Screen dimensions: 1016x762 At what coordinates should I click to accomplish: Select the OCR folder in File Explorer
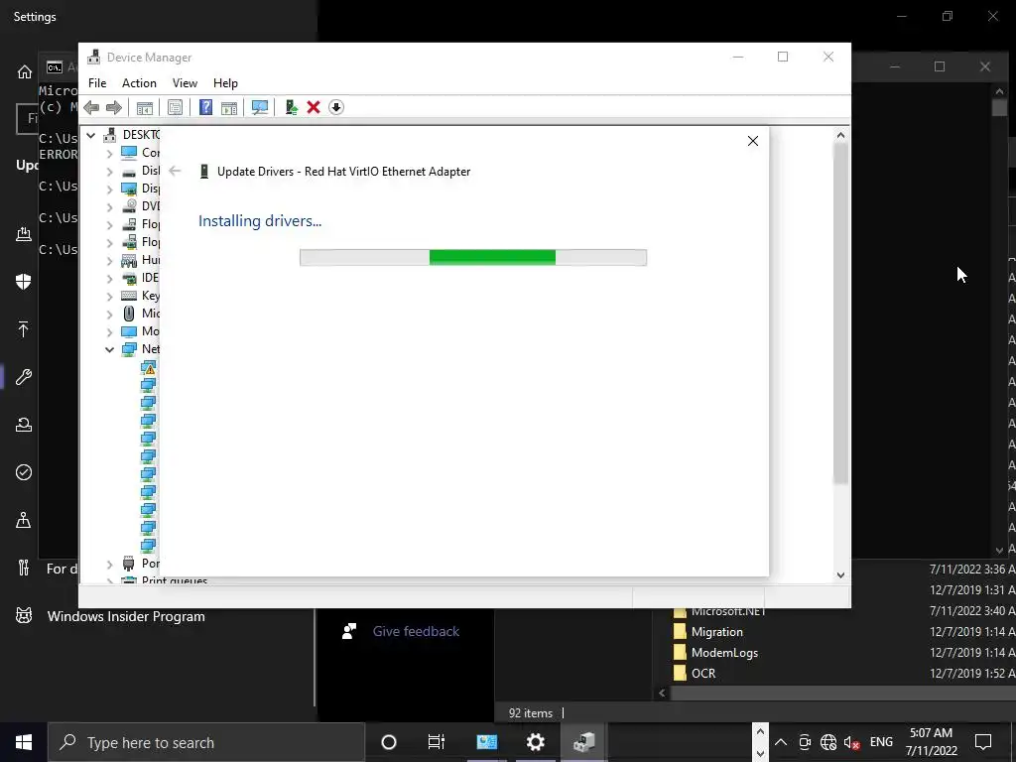pos(703,674)
